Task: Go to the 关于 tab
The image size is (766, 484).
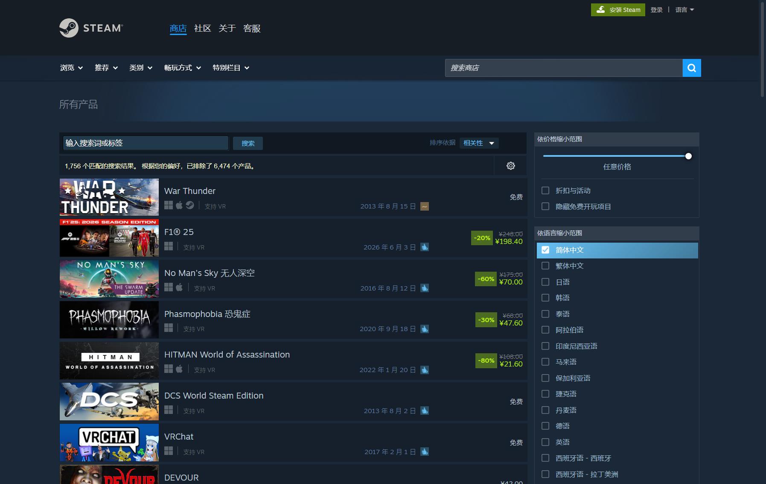Action: click(x=227, y=29)
